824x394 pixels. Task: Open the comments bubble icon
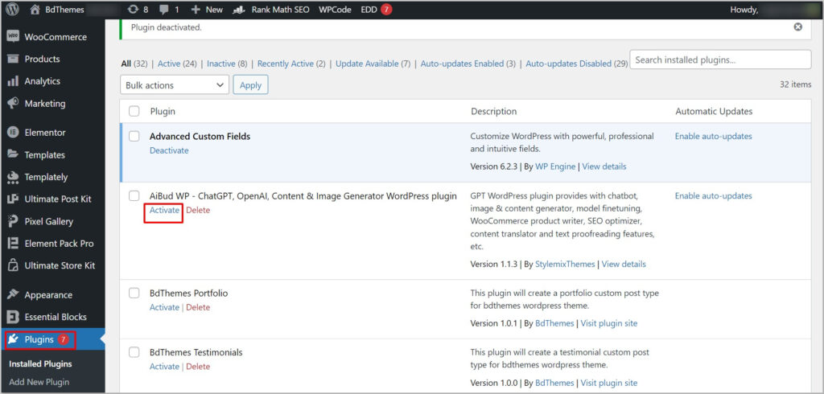pyautogui.click(x=164, y=10)
